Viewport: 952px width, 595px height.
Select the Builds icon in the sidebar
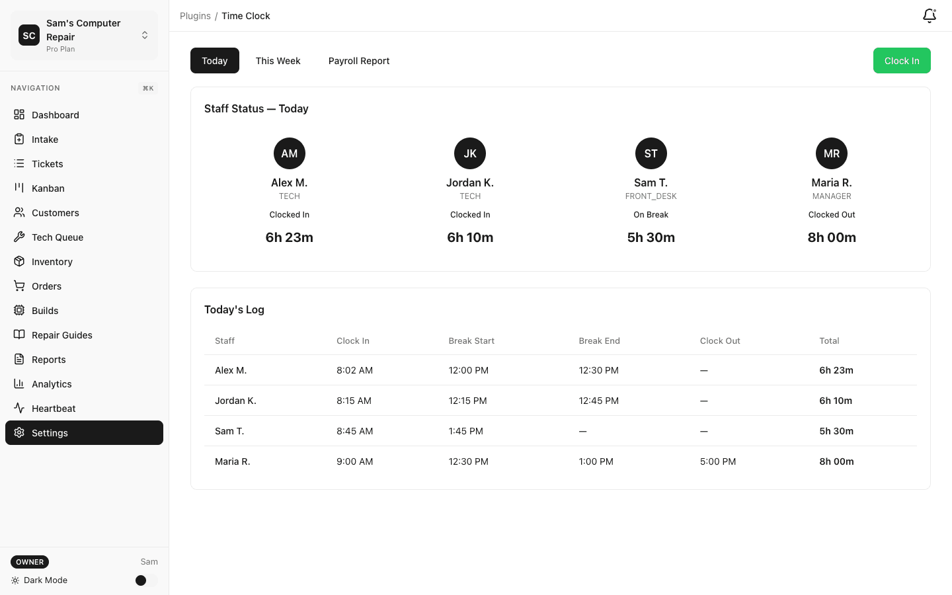pos(19,310)
